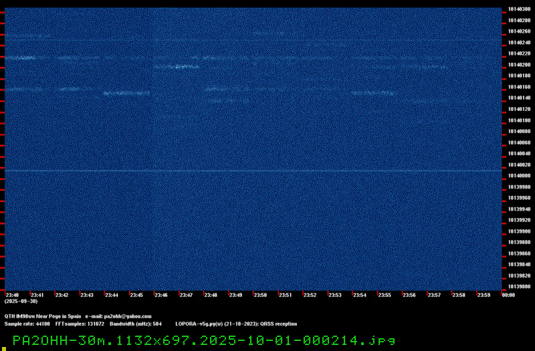Image resolution: width=535 pixels, height=351 pixels.
Task: Select the 23:57 time axis label
Action: point(434,295)
